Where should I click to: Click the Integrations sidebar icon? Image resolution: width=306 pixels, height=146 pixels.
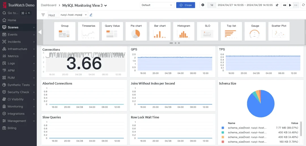[x=4, y=114]
